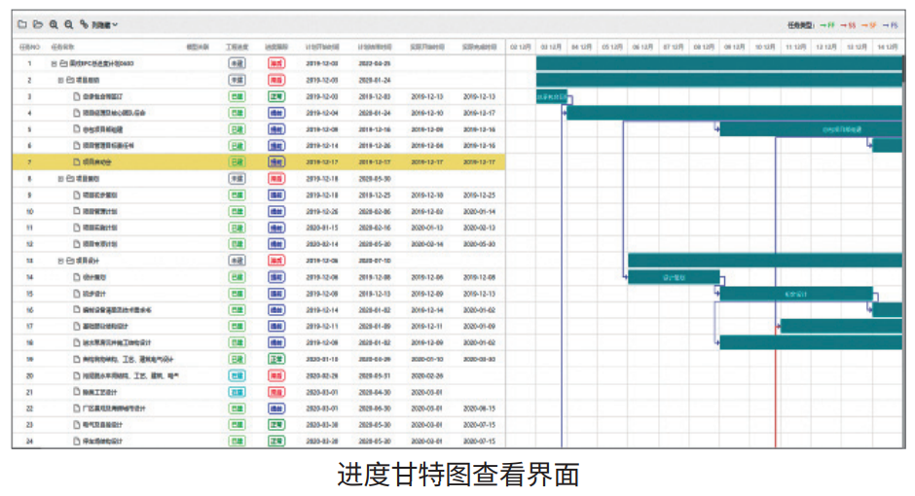Click the document icon in row 3

tap(77, 96)
